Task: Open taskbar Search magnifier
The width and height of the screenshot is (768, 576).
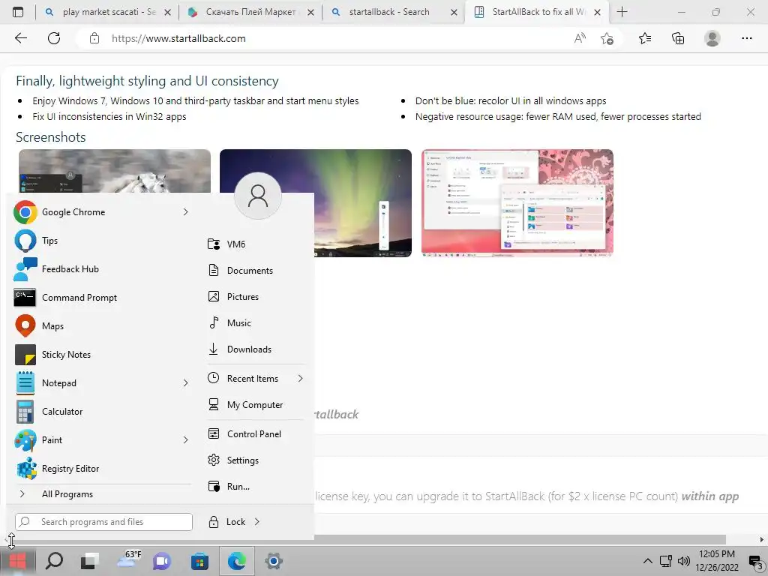Action: 54,561
